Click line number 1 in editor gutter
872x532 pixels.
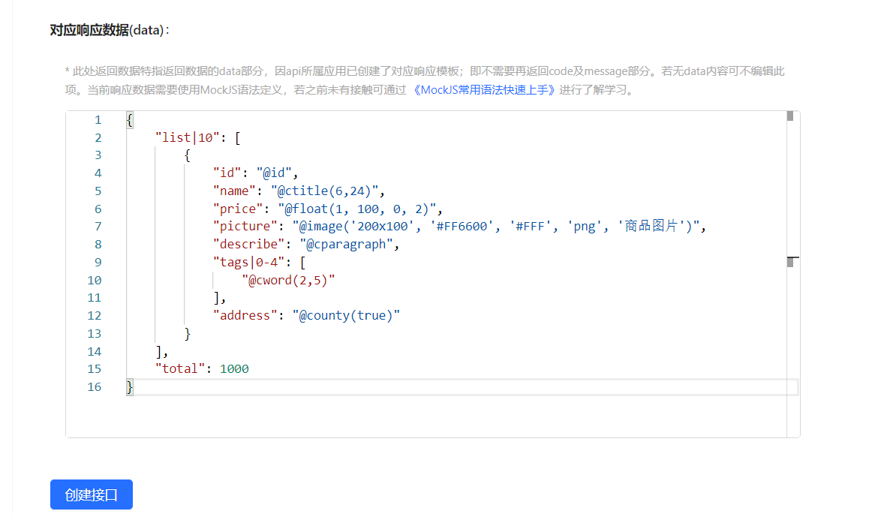[98, 120]
